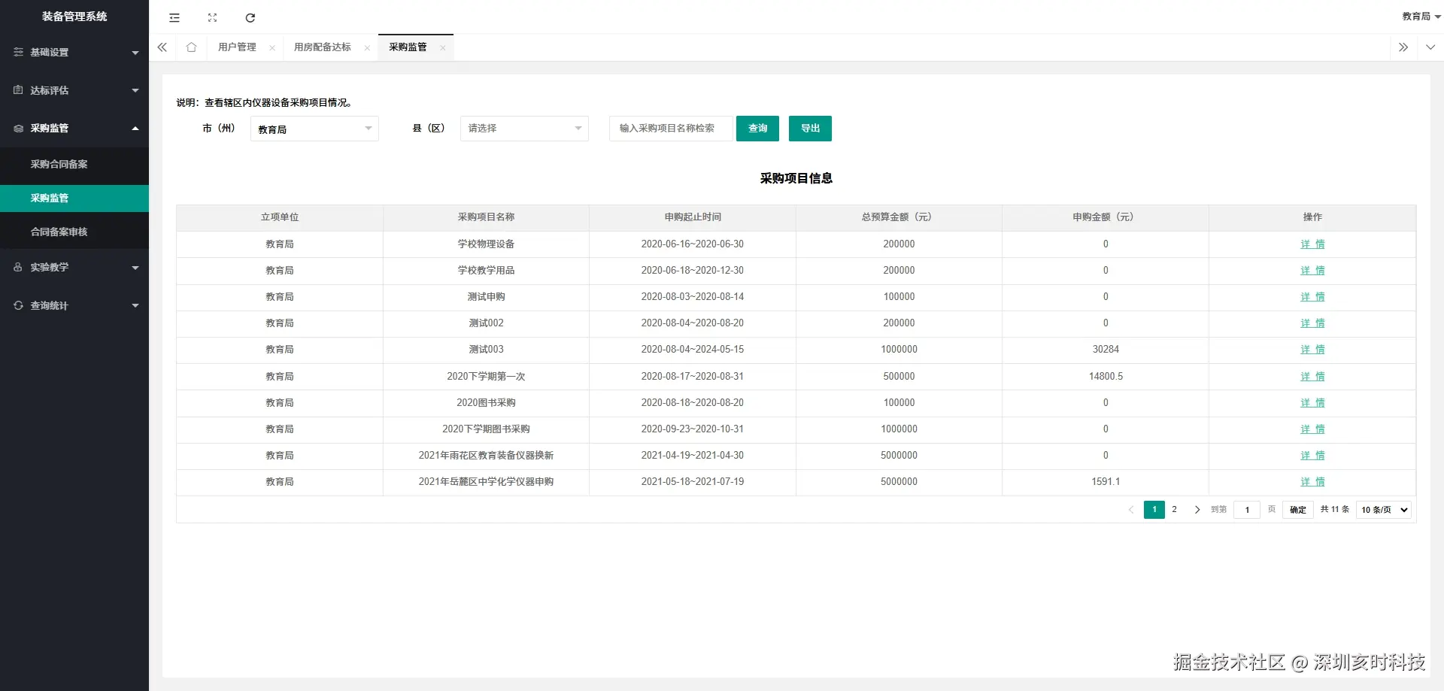Viewport: 1444px width, 691px height.
Task: Toggle fullscreen mode icon in top bar
Action: pyautogui.click(x=212, y=17)
